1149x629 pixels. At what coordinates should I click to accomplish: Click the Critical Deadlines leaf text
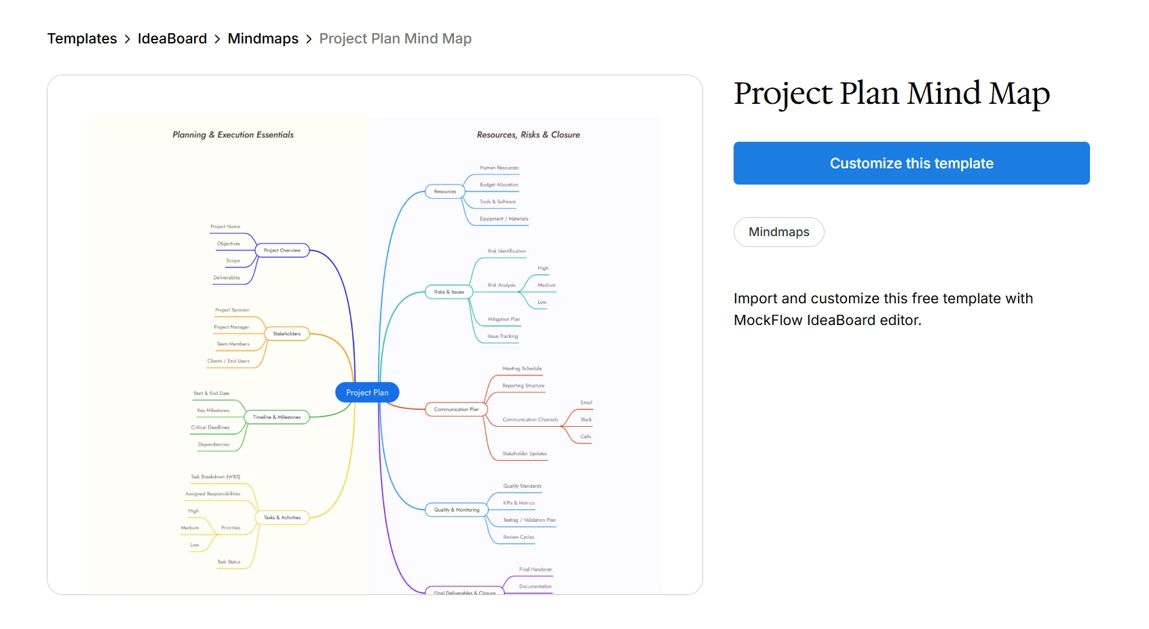(210, 427)
